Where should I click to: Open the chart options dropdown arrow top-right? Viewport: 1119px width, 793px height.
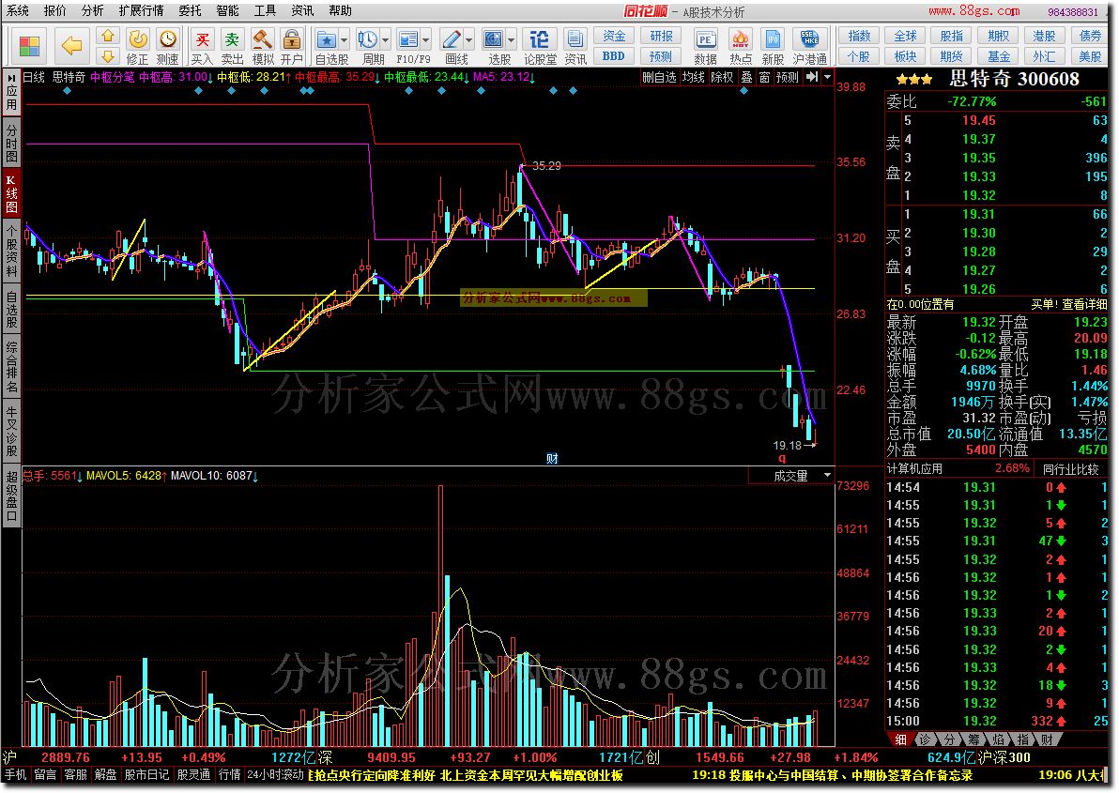point(828,77)
